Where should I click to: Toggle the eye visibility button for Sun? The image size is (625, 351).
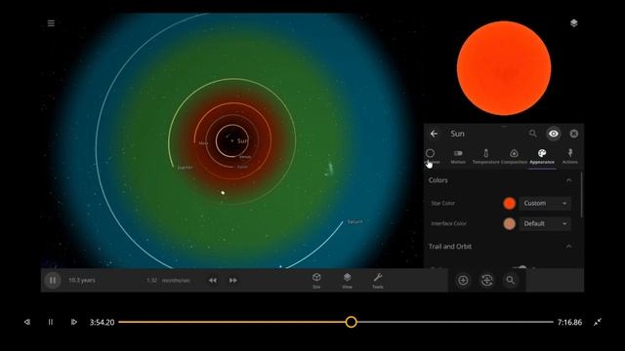tap(554, 134)
